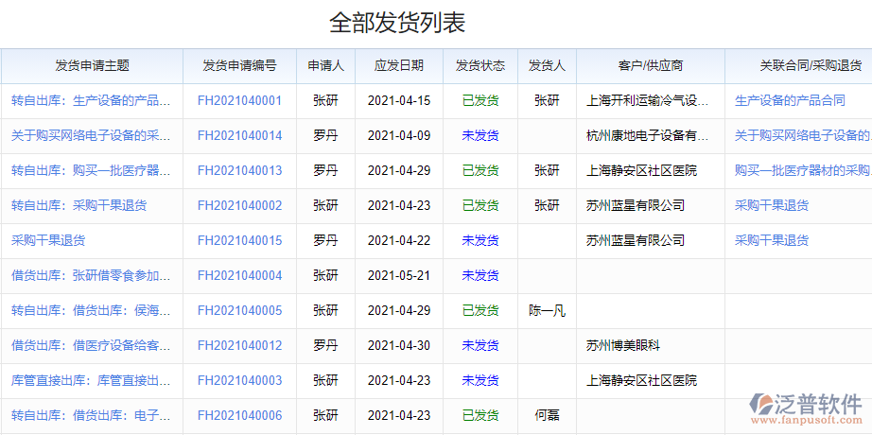872x435 pixels.
Task: Select customer 杭州康地电子设备有...
Action: 648,136
